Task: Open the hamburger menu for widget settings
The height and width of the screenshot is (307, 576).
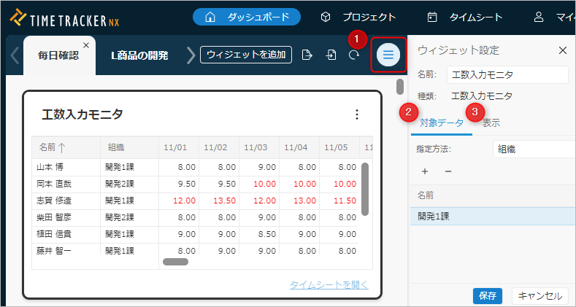Action: [388, 55]
